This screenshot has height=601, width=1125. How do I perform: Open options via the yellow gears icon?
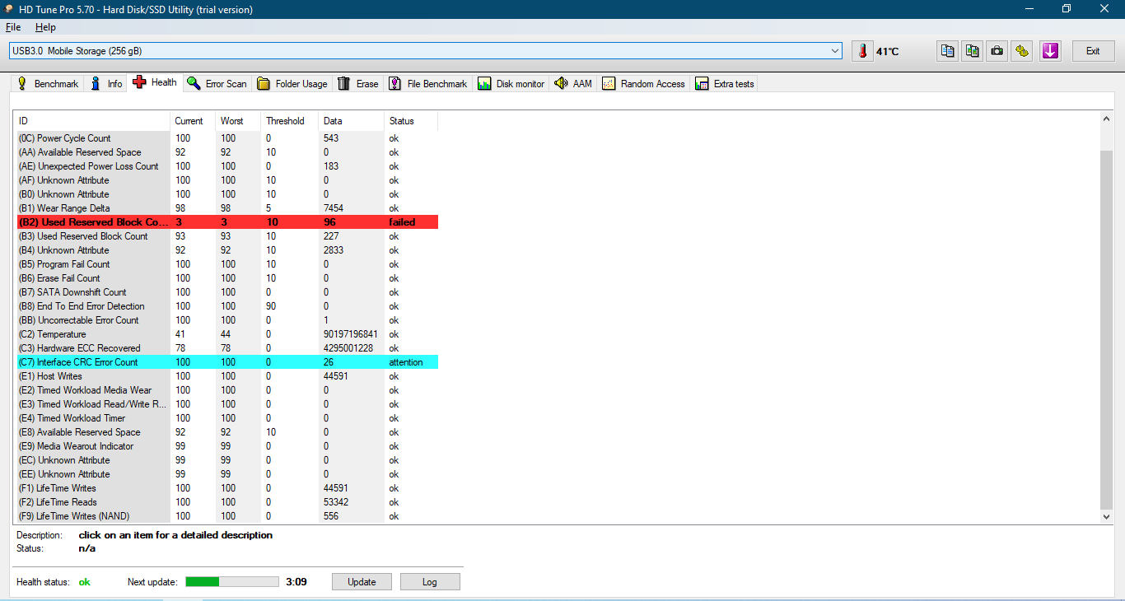1022,51
